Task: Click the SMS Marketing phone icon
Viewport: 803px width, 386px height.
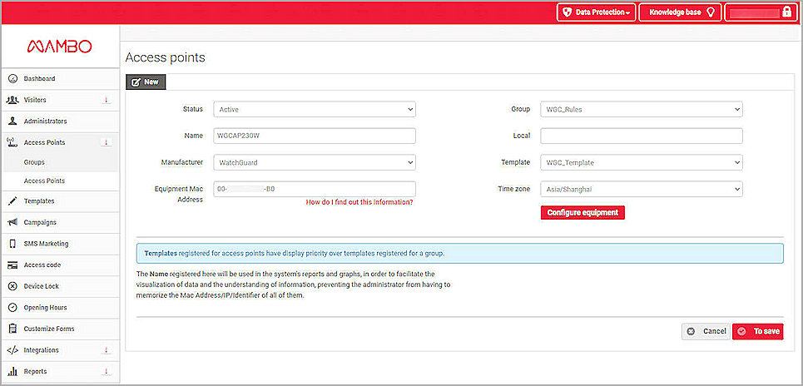Action: point(12,244)
